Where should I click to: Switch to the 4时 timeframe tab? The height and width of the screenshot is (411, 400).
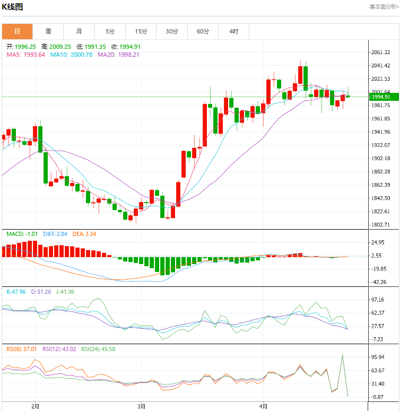(x=234, y=31)
